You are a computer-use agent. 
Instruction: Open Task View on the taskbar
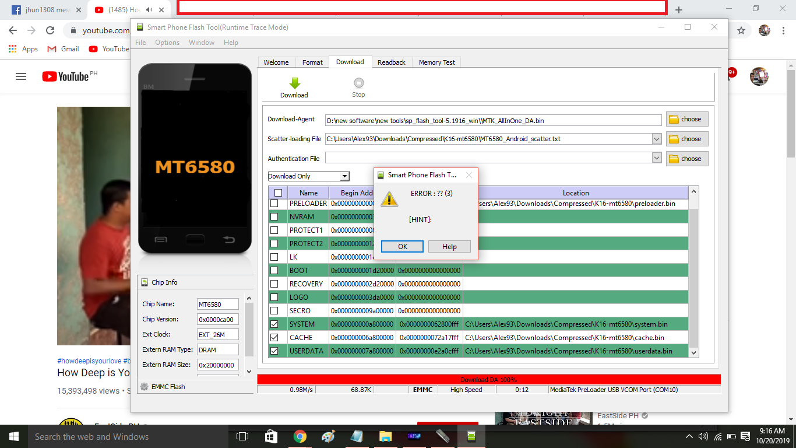(242, 436)
